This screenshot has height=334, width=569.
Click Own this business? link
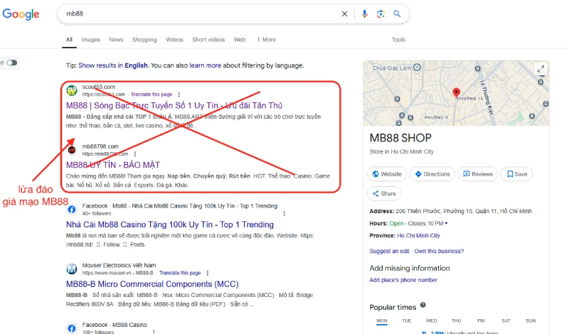pyautogui.click(x=439, y=251)
